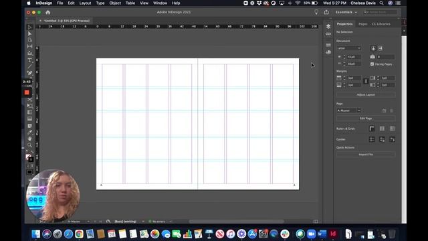
Task: Select the Type tool
Action: (29, 60)
